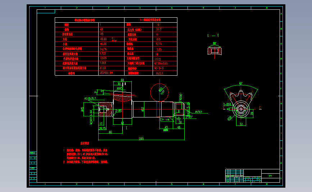Click the standard number "JB2486-84"
The height and width of the screenshot is (192, 312).
click(106, 73)
